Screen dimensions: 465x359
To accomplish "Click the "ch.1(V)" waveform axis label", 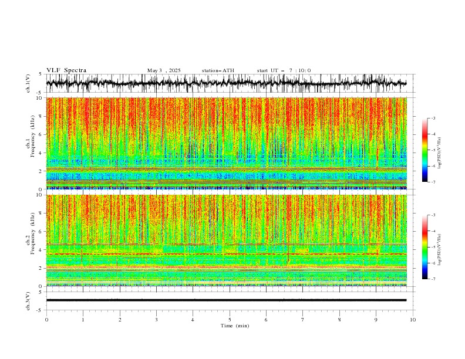I will [28, 83].
